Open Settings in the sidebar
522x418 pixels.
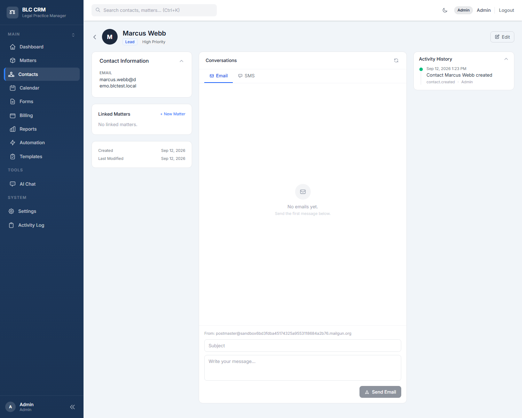(42, 211)
